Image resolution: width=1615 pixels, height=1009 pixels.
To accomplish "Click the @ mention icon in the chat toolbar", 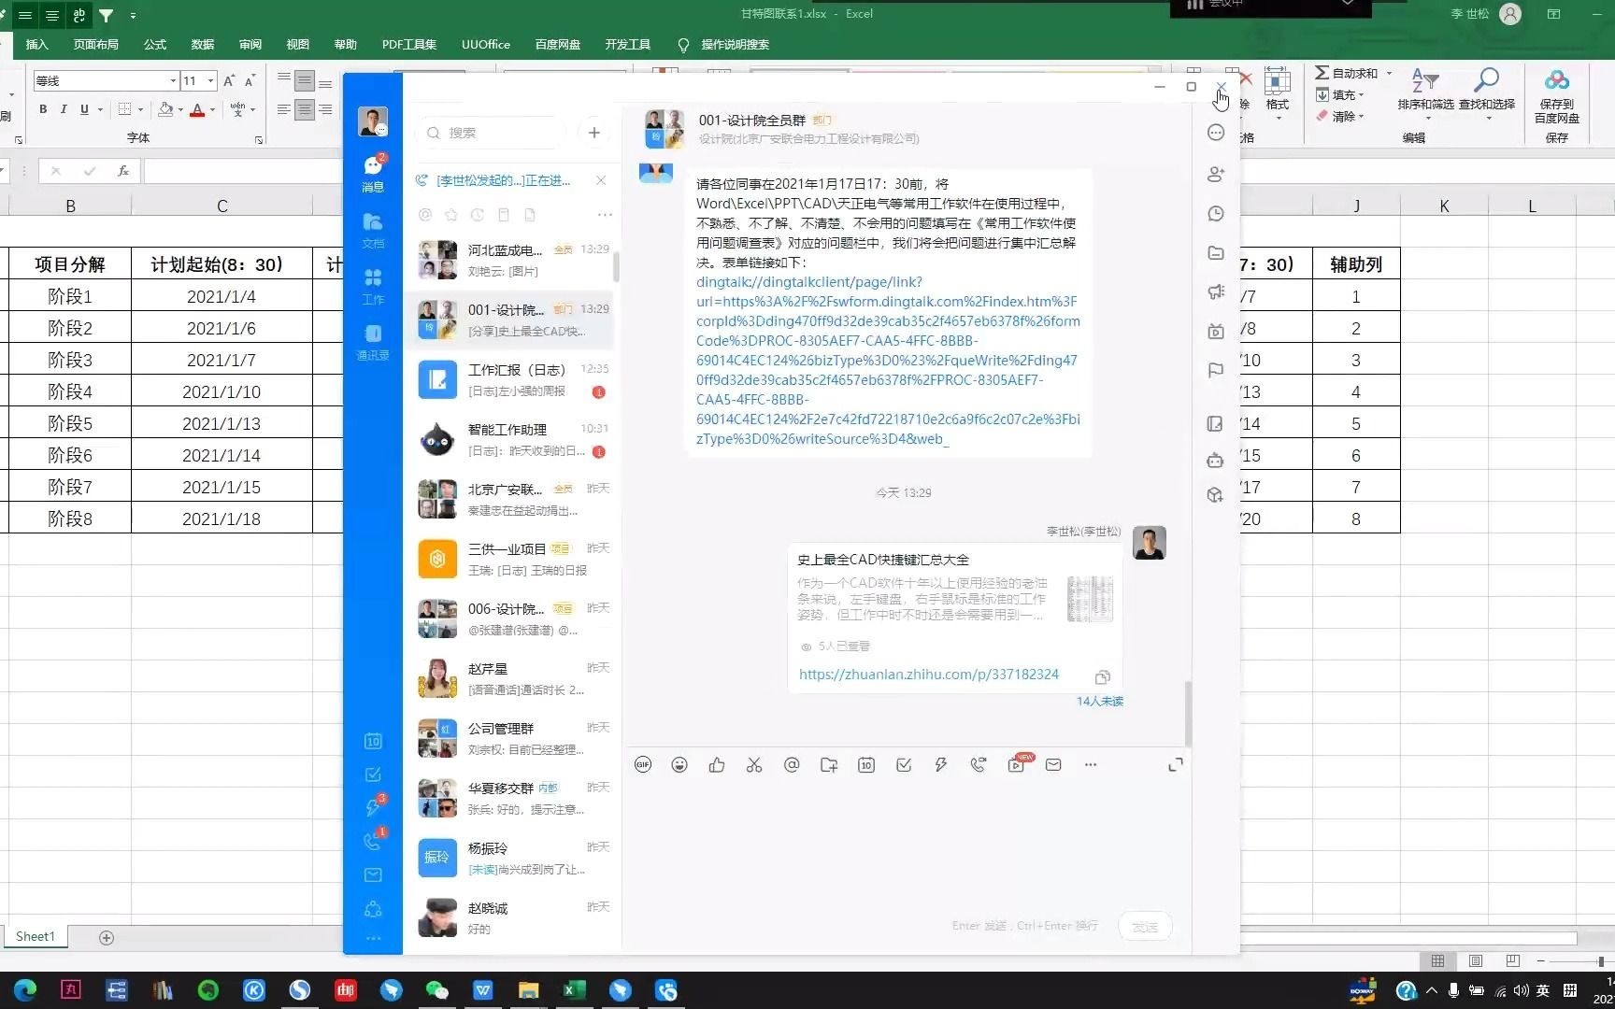I will click(x=792, y=765).
